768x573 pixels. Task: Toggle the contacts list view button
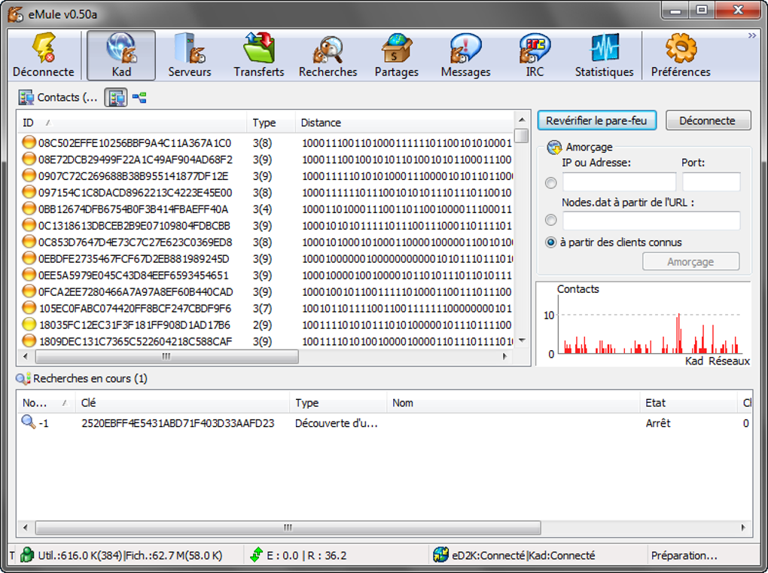[116, 97]
